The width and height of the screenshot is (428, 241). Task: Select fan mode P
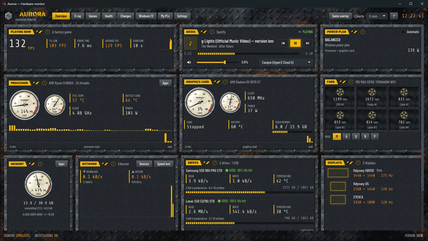click(x=375, y=137)
